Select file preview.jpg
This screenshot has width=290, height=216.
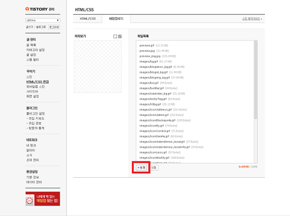pos(154,51)
